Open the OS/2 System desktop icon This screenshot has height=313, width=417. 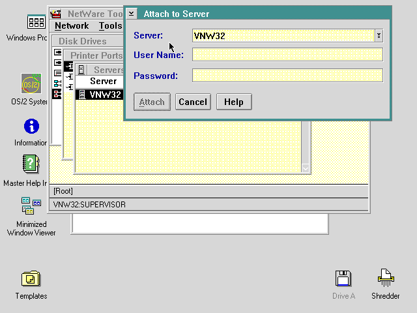31,83
